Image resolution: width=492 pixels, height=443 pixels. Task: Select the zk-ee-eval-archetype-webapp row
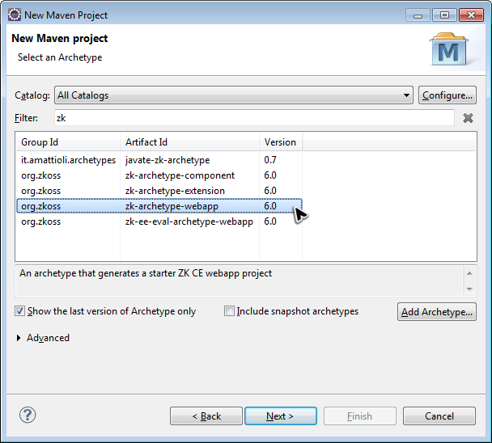coord(159,221)
